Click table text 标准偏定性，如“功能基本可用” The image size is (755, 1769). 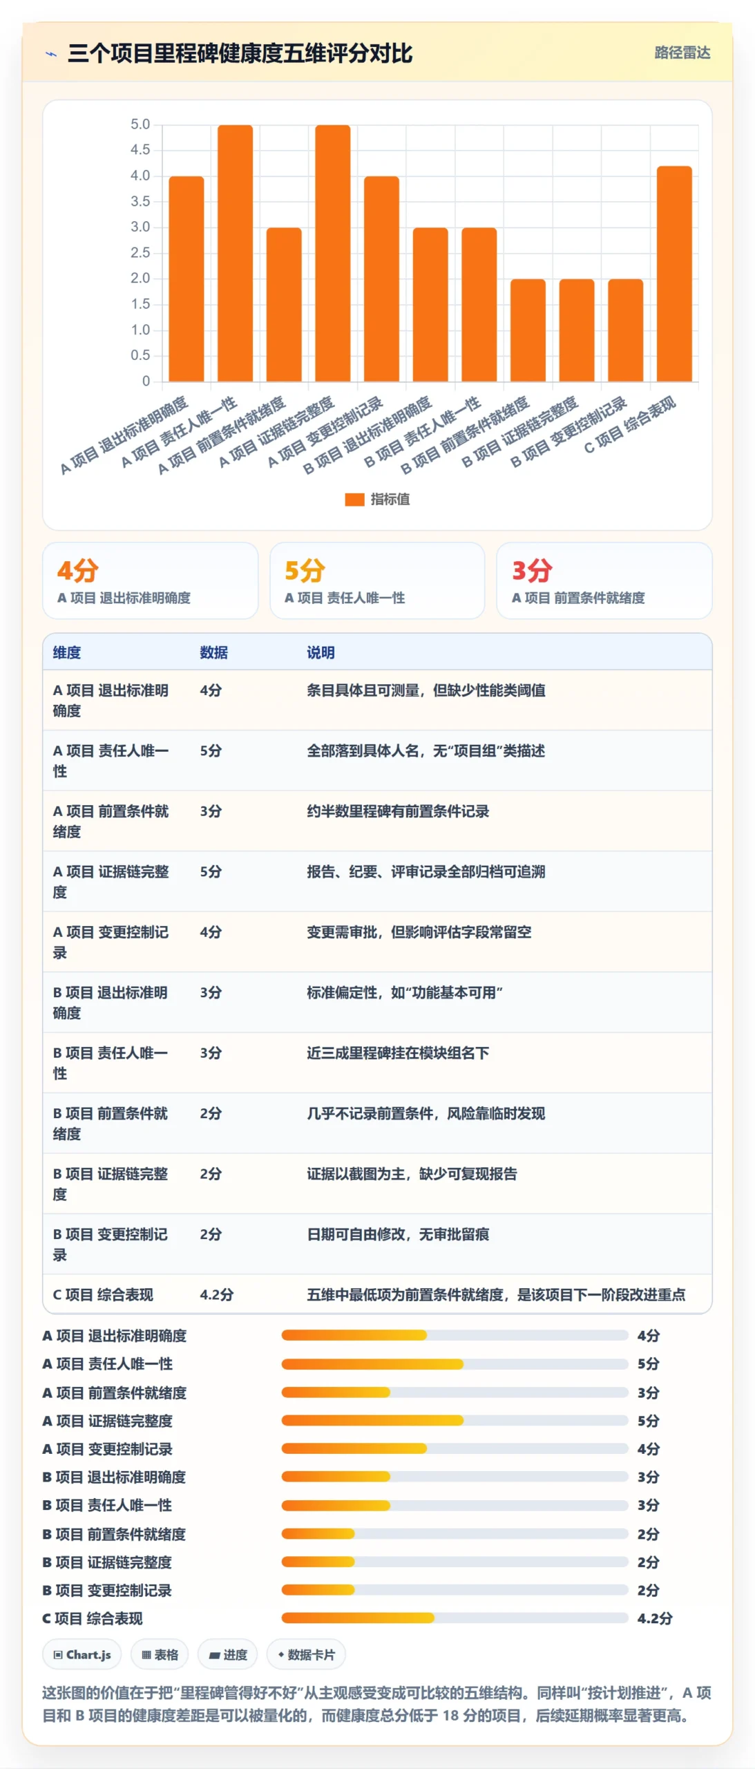[405, 992]
